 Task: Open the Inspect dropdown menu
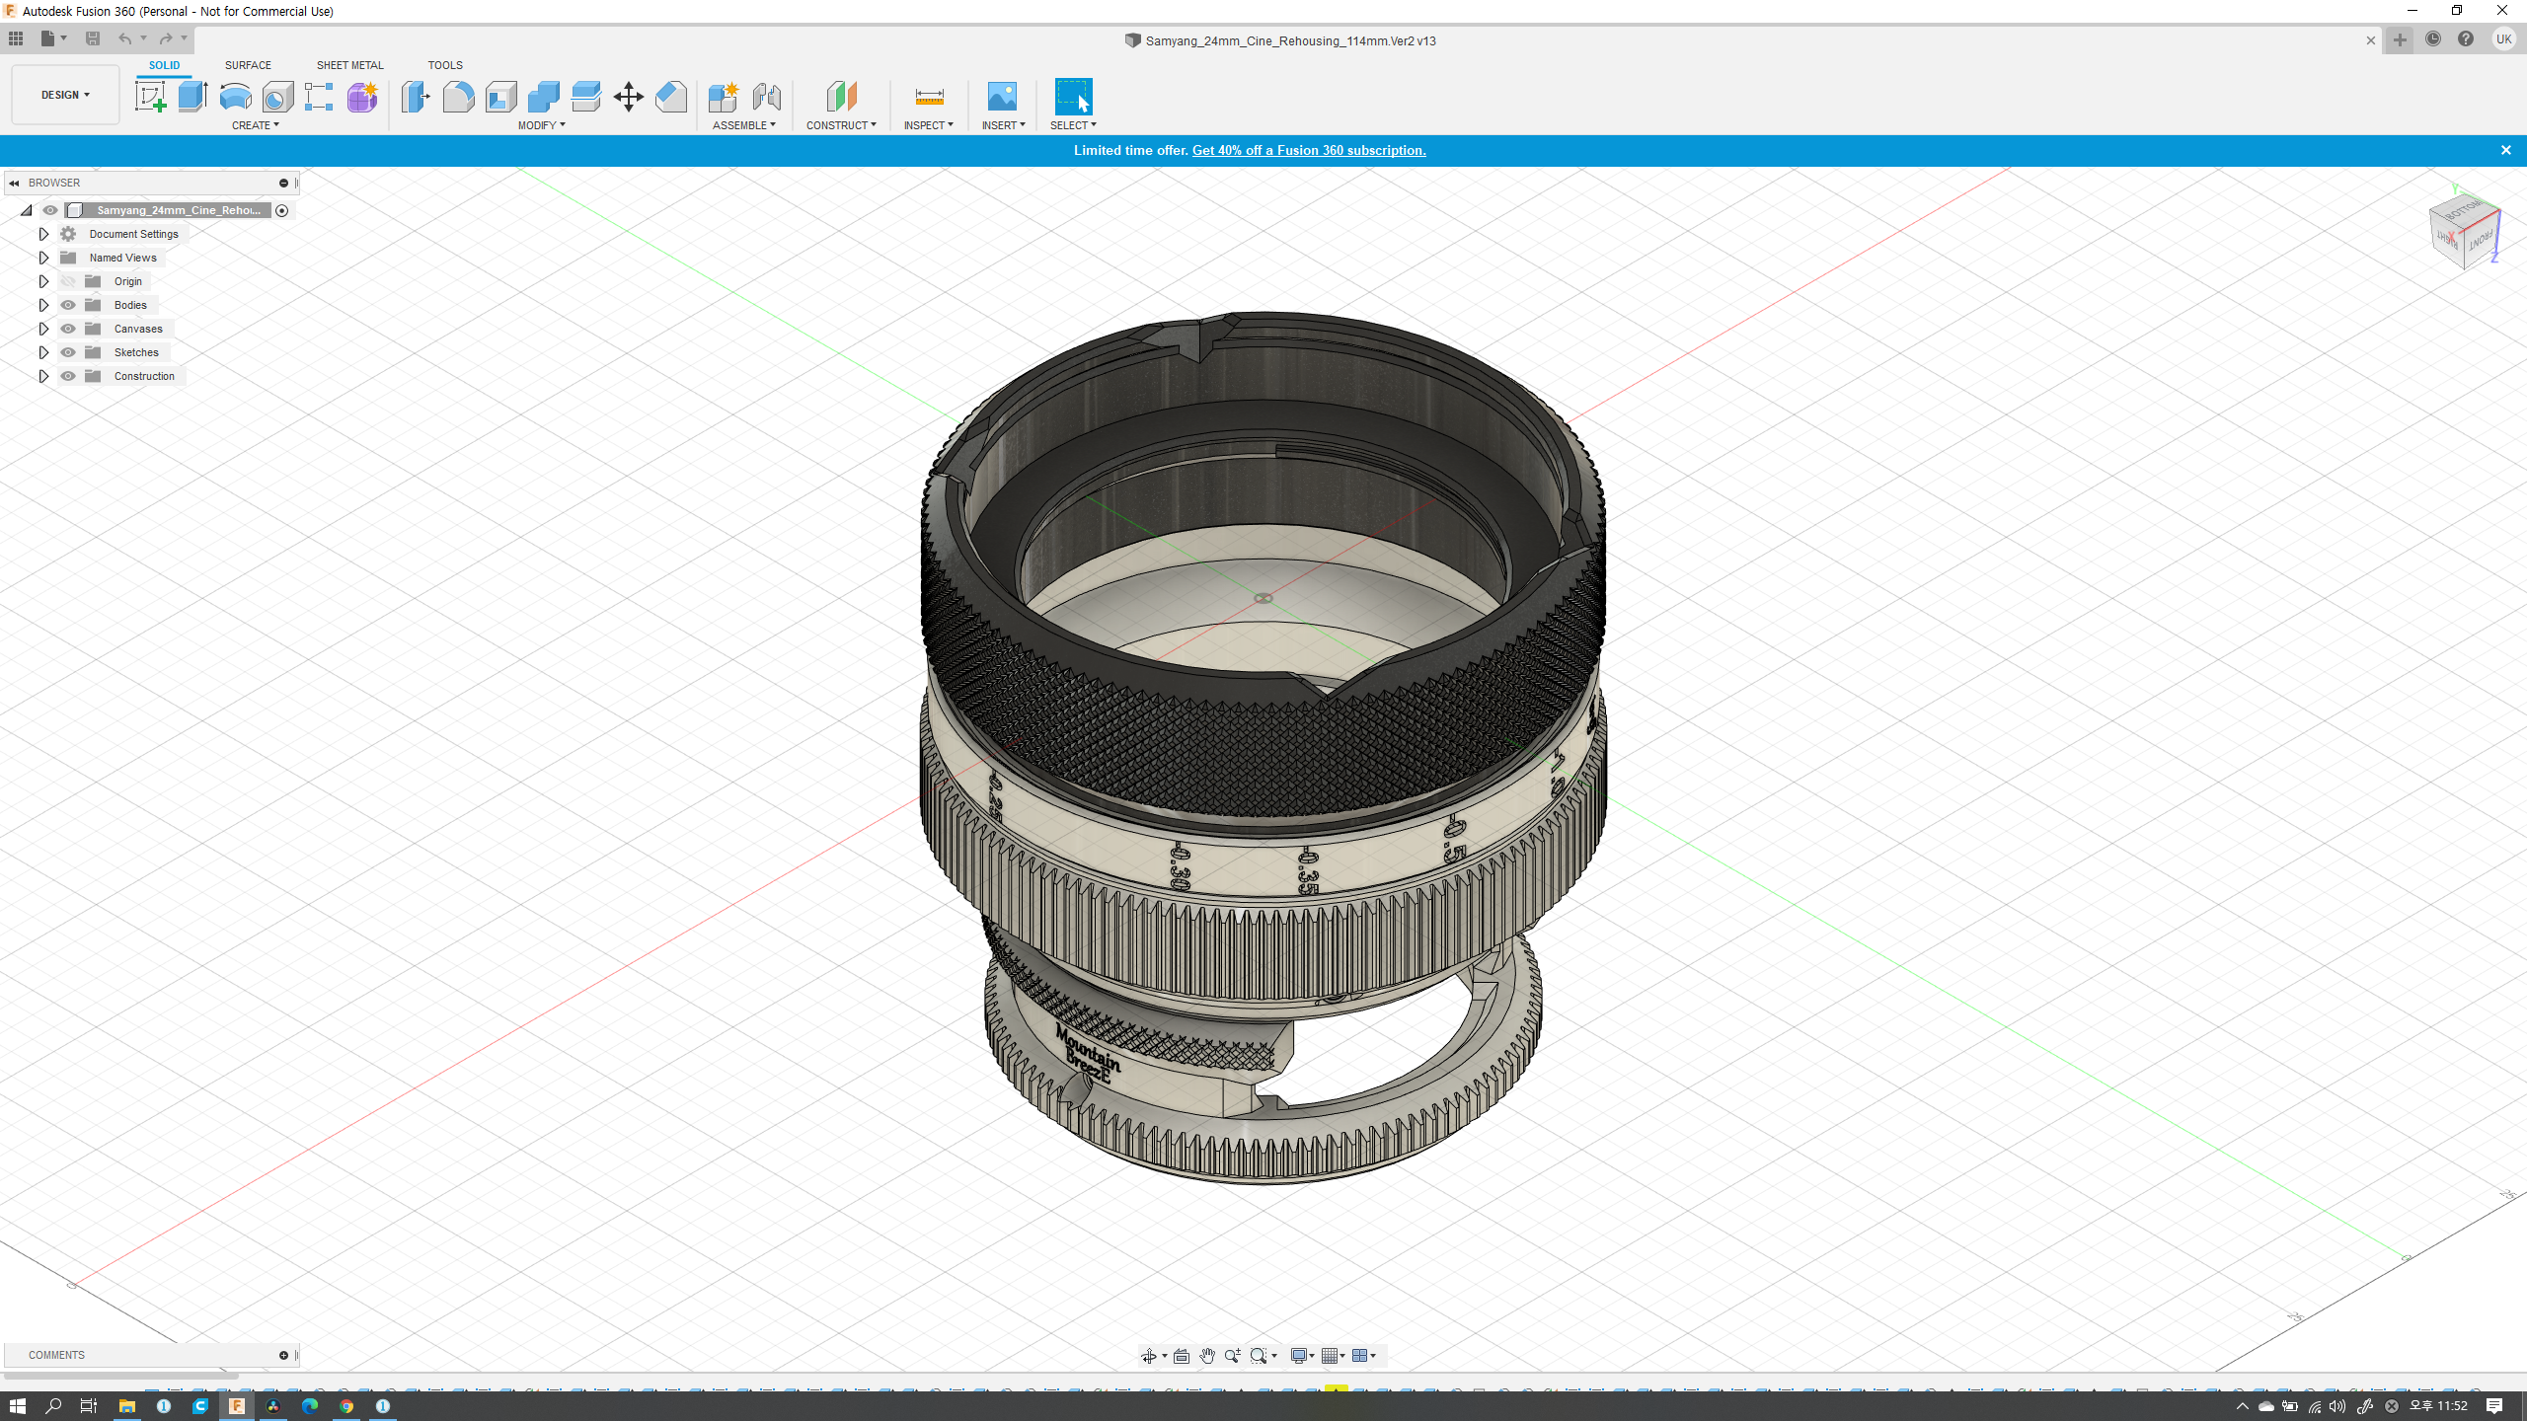pyautogui.click(x=929, y=125)
